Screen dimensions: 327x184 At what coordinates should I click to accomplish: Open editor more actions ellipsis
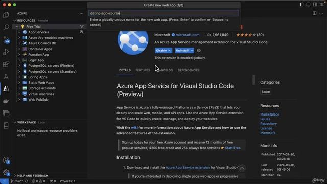321,13
